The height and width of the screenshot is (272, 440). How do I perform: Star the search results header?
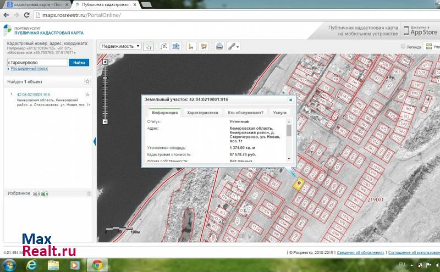(x=87, y=81)
